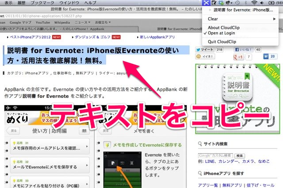The width and height of the screenshot is (283, 188).
Task: Toggle Open at Login option
Action: coord(221,33)
